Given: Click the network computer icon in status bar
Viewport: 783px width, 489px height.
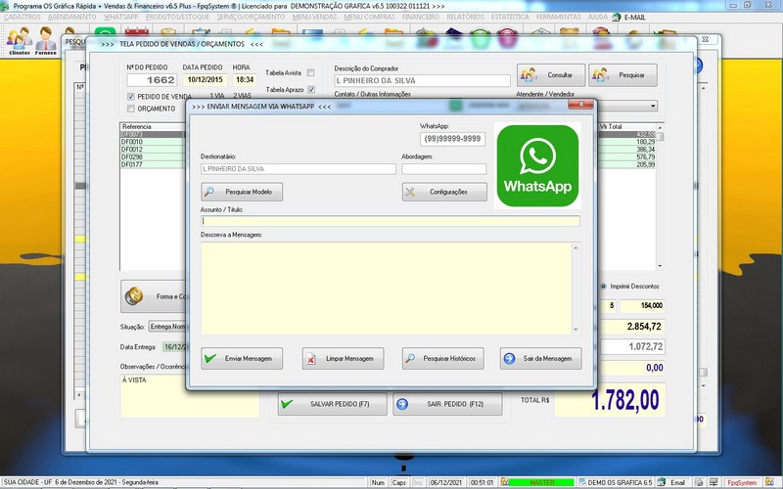Looking at the screenshot, I should point(714,482).
